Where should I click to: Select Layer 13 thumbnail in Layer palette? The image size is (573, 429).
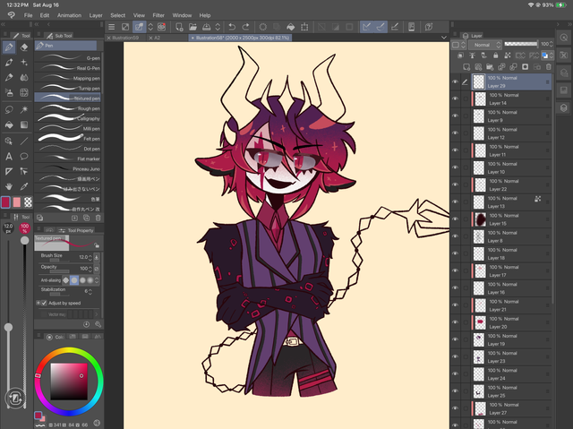click(479, 202)
